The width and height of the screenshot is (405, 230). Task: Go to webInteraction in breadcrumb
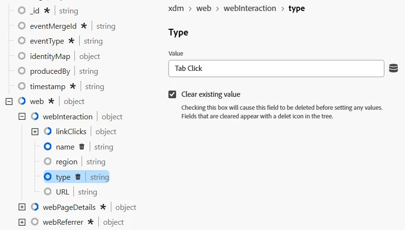point(250,8)
